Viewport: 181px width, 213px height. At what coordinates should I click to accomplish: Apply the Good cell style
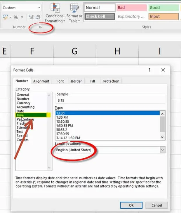point(164,8)
